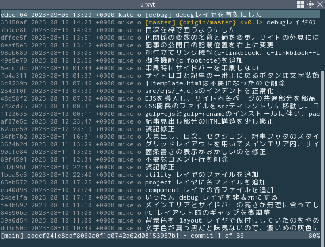The width and height of the screenshot is (325, 247).
Task: Click 'commit 1 of 36' in status bar
Action: point(217,236)
